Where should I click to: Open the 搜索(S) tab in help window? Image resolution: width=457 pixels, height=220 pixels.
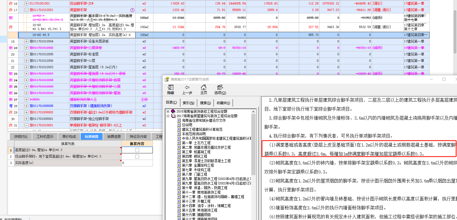point(205,103)
